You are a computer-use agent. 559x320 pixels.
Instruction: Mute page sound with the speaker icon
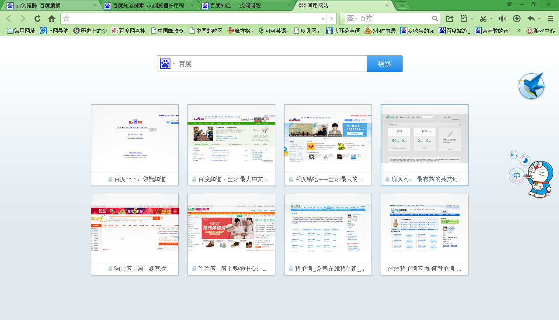point(503,18)
